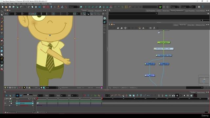The image size is (210, 118).
Task: Click the yellow frame icon in top toolbar
Action: pos(126,7)
